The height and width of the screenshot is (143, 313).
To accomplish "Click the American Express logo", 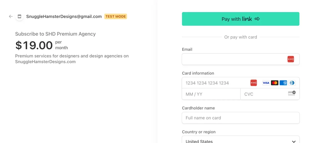I will pyautogui.click(x=283, y=83).
